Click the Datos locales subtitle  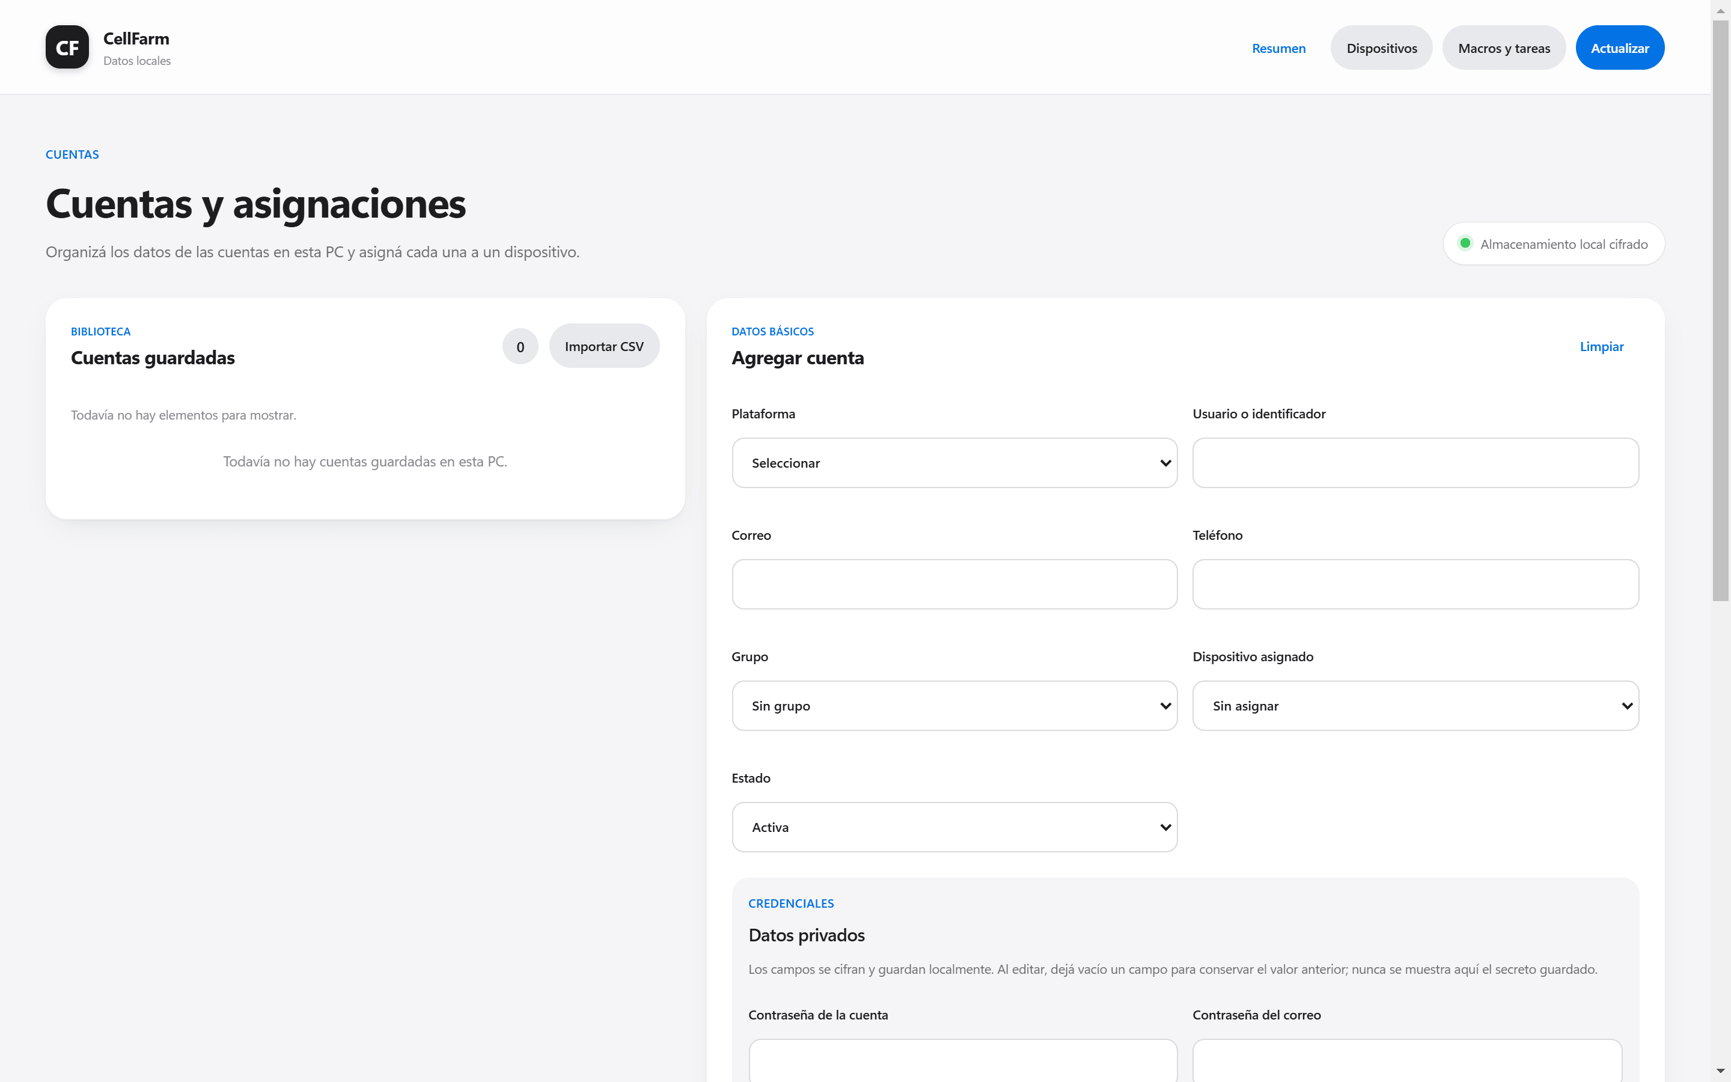pyautogui.click(x=136, y=61)
